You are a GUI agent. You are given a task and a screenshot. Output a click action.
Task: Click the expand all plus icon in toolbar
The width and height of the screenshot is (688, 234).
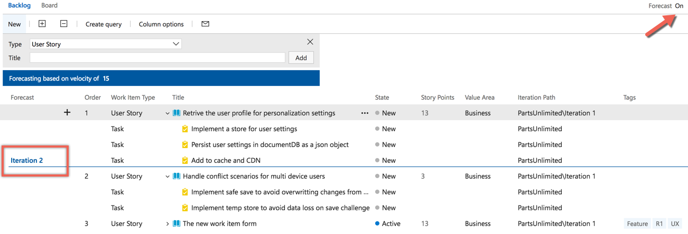coord(42,24)
